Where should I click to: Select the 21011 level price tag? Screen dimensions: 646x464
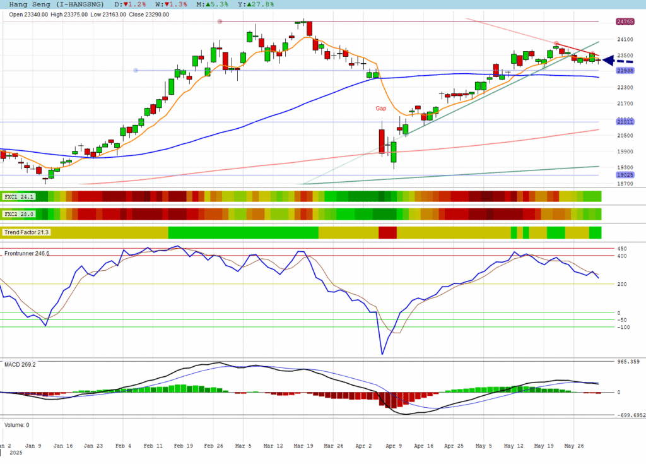pos(625,122)
